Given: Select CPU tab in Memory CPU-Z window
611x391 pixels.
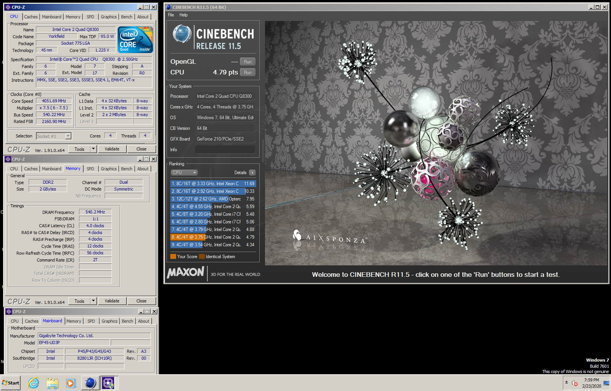Looking at the screenshot, I should point(14,169).
